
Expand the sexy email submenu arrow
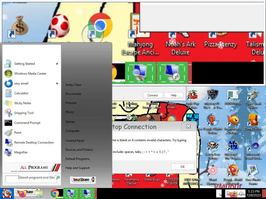(x=57, y=83)
